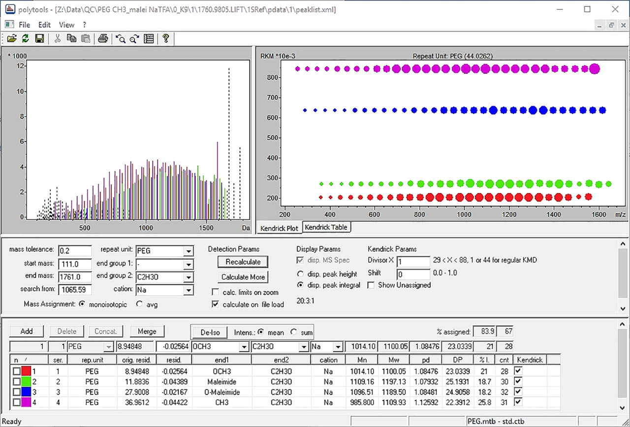Click the De-Iso button
Viewport: 630px width, 427px height.
coord(209,332)
